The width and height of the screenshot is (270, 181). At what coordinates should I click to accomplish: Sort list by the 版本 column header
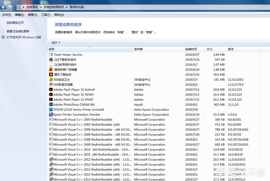coord(243,49)
